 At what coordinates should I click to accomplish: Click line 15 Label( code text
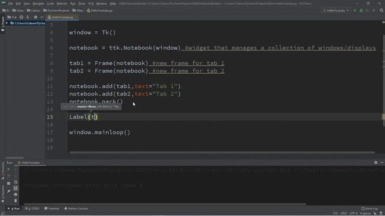coord(84,117)
